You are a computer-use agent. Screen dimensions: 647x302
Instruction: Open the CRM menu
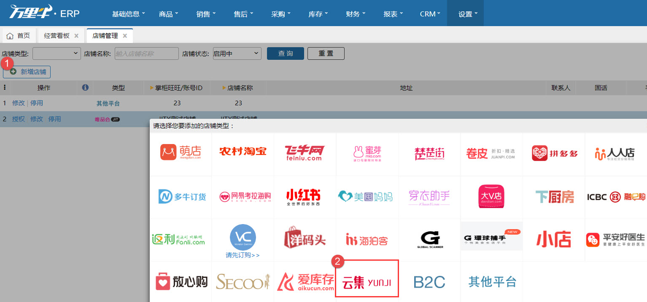click(x=429, y=13)
